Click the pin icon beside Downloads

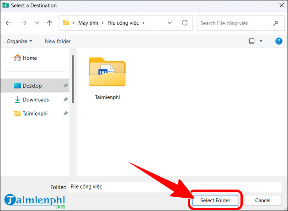tap(65, 100)
